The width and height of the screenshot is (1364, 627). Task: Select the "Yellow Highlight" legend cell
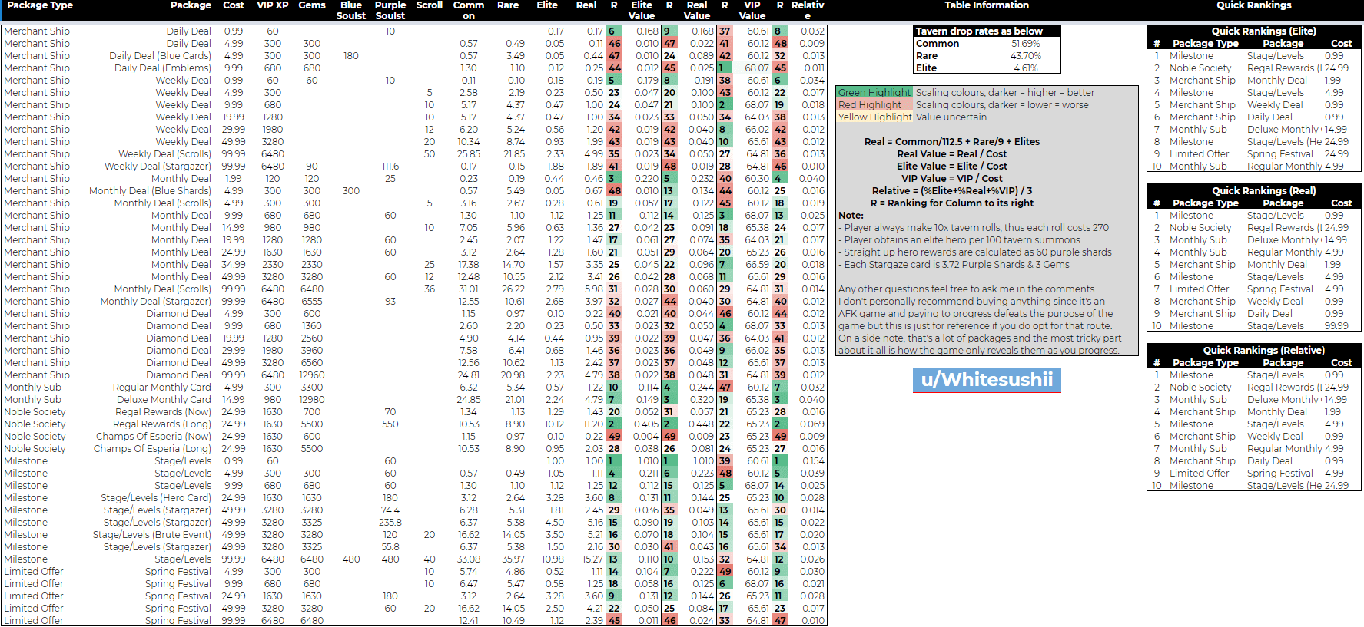(874, 117)
